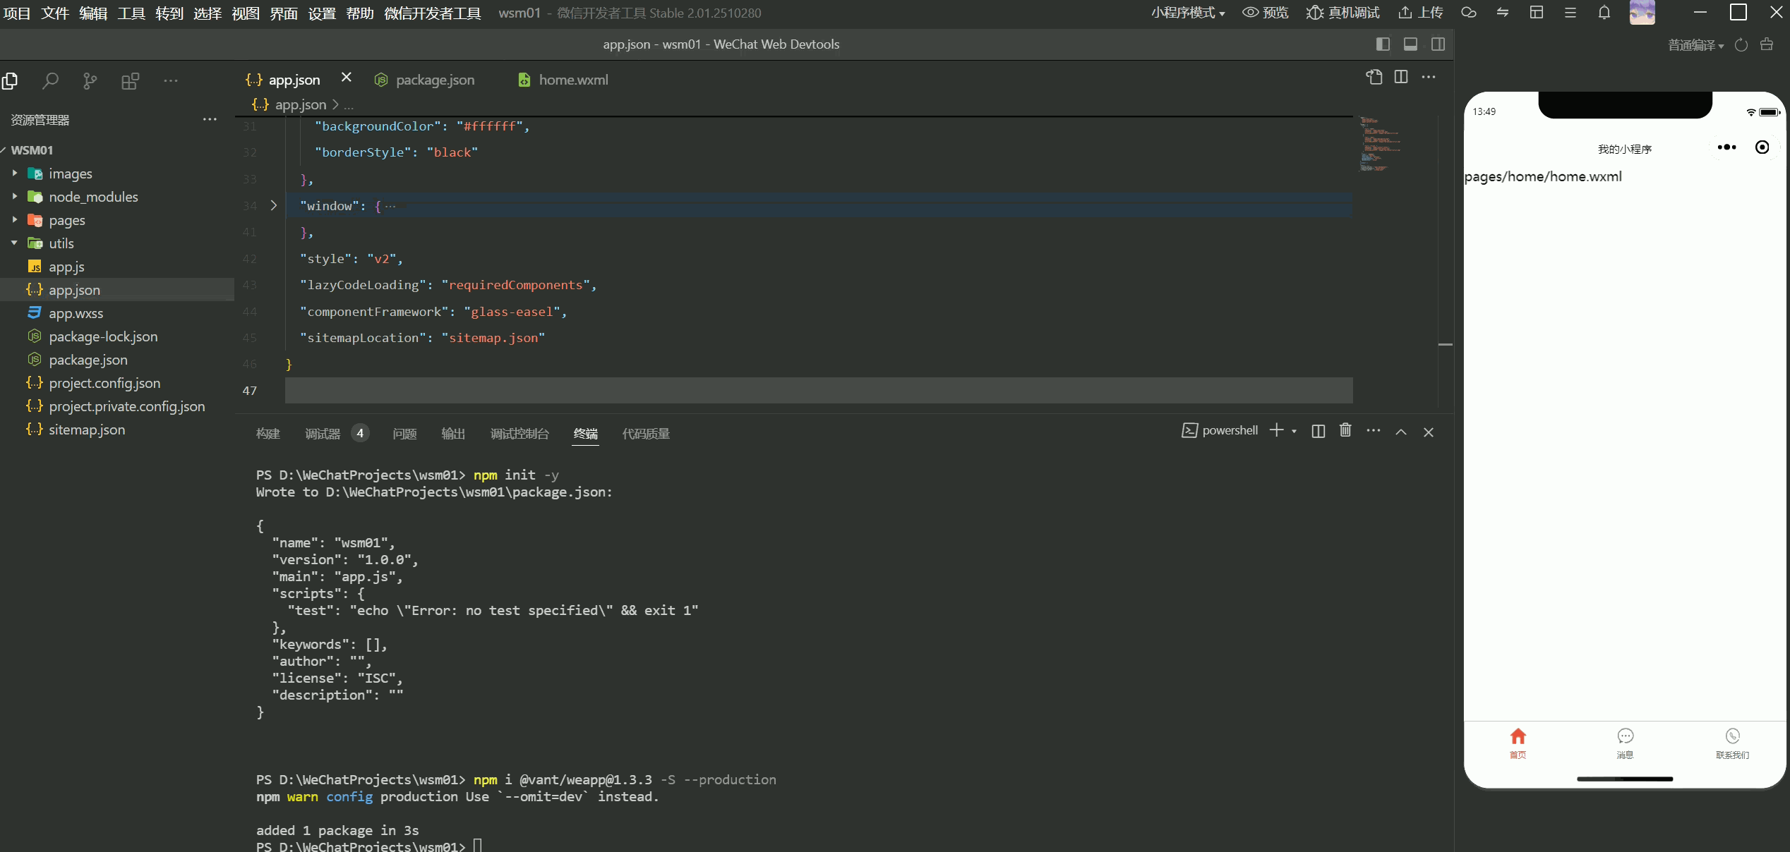Click the trash icon to kill terminal
The image size is (1790, 852).
1345,430
